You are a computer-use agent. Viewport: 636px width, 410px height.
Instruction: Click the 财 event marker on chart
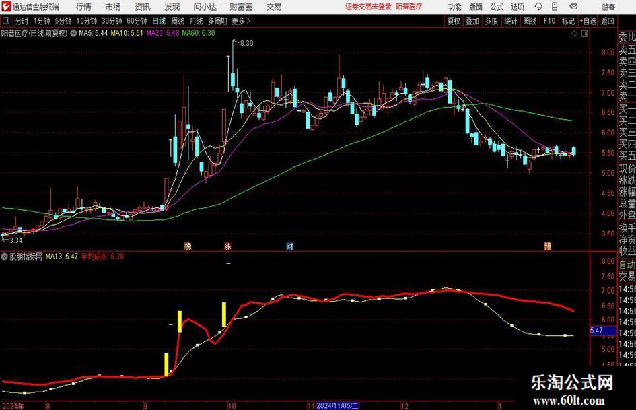click(x=289, y=246)
